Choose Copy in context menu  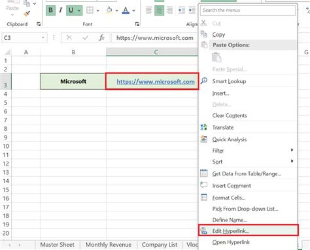tap(248, 34)
